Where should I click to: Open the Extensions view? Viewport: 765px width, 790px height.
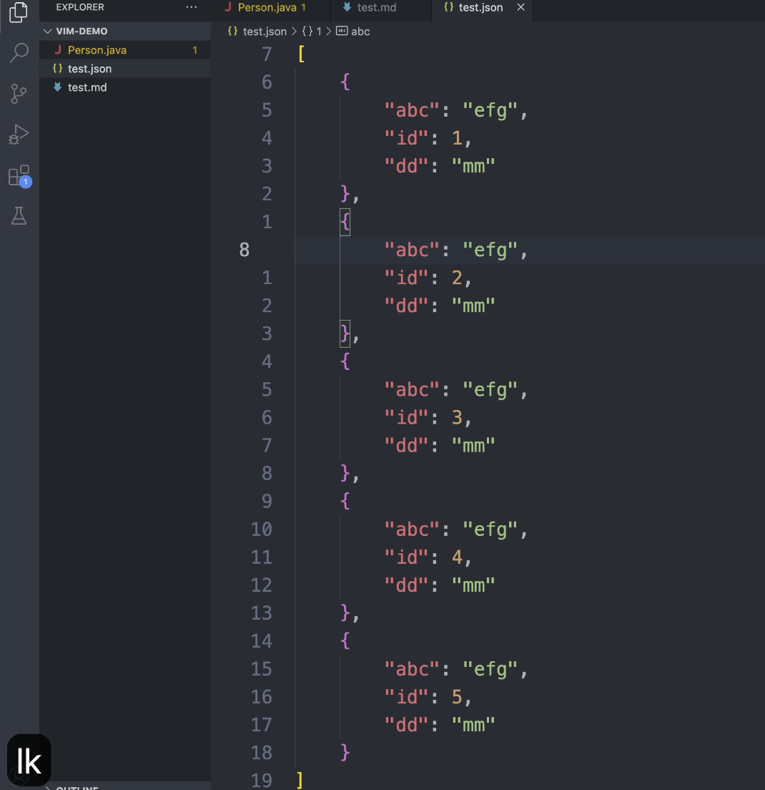coord(19,176)
